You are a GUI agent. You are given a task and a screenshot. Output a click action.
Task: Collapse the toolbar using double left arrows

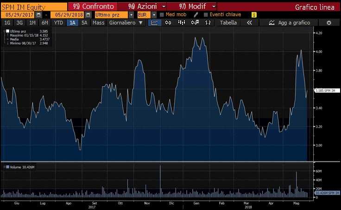coord(249,23)
